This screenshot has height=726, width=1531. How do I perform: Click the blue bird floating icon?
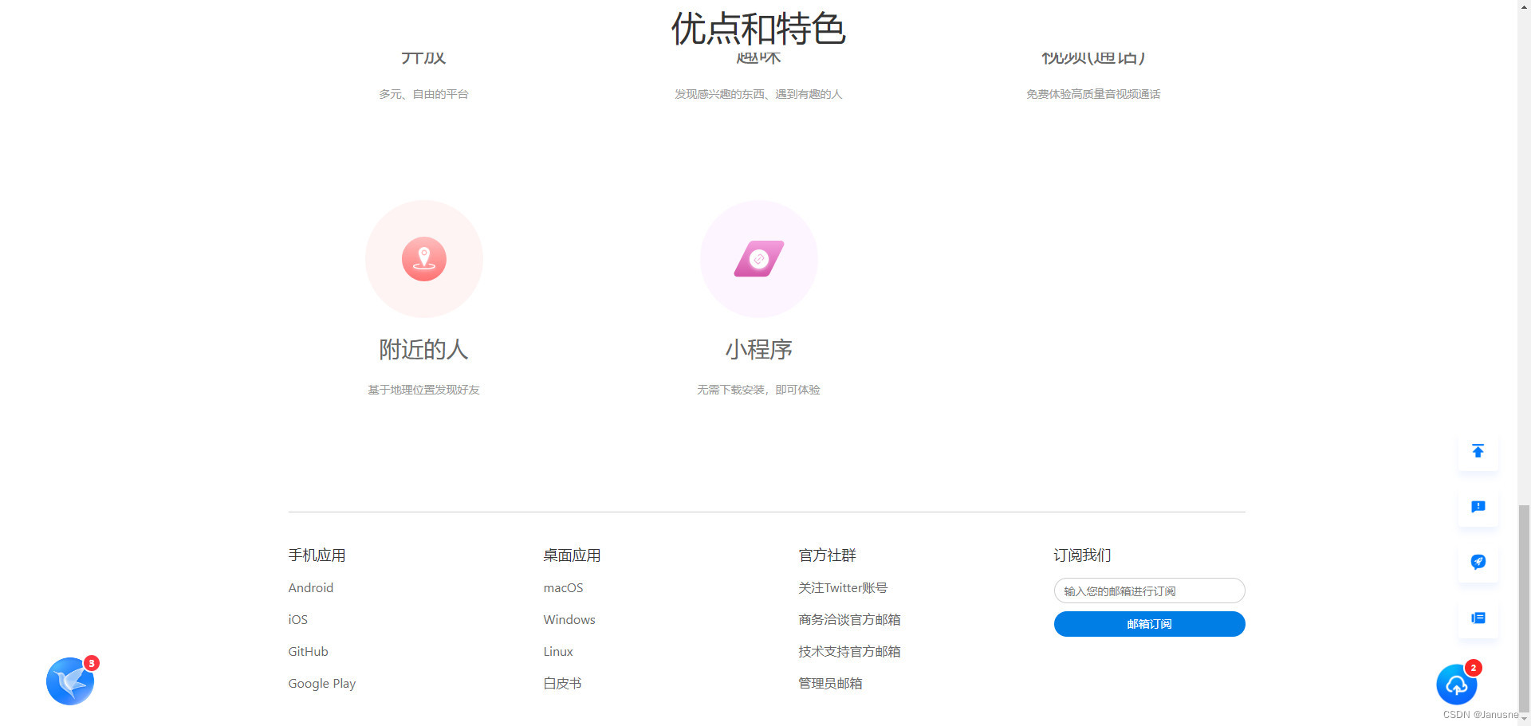click(x=70, y=681)
